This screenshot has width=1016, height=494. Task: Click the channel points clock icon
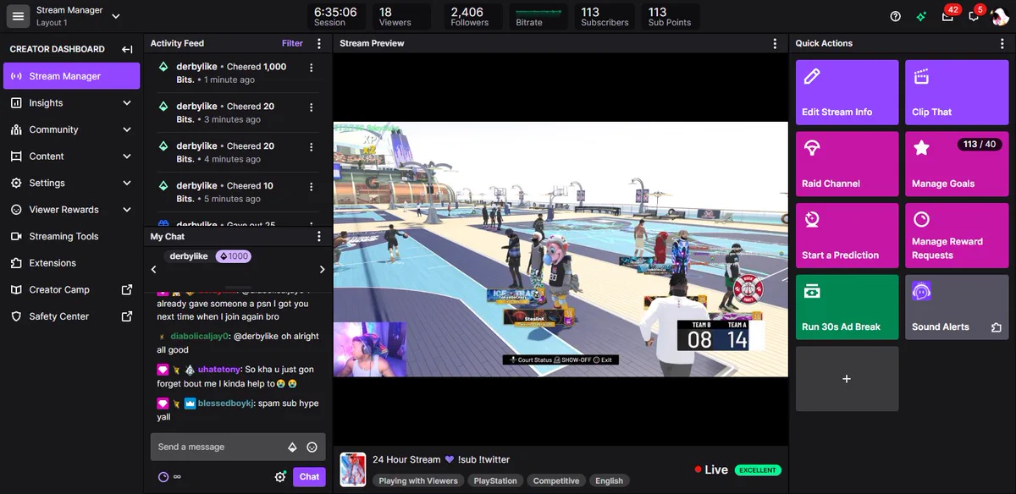point(163,477)
